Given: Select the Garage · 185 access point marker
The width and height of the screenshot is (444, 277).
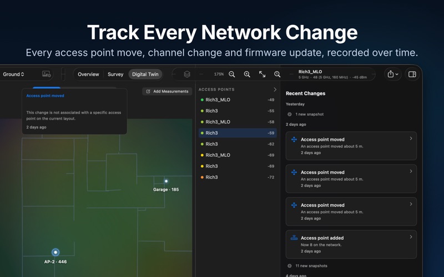Looking at the screenshot, I should coord(166,181).
